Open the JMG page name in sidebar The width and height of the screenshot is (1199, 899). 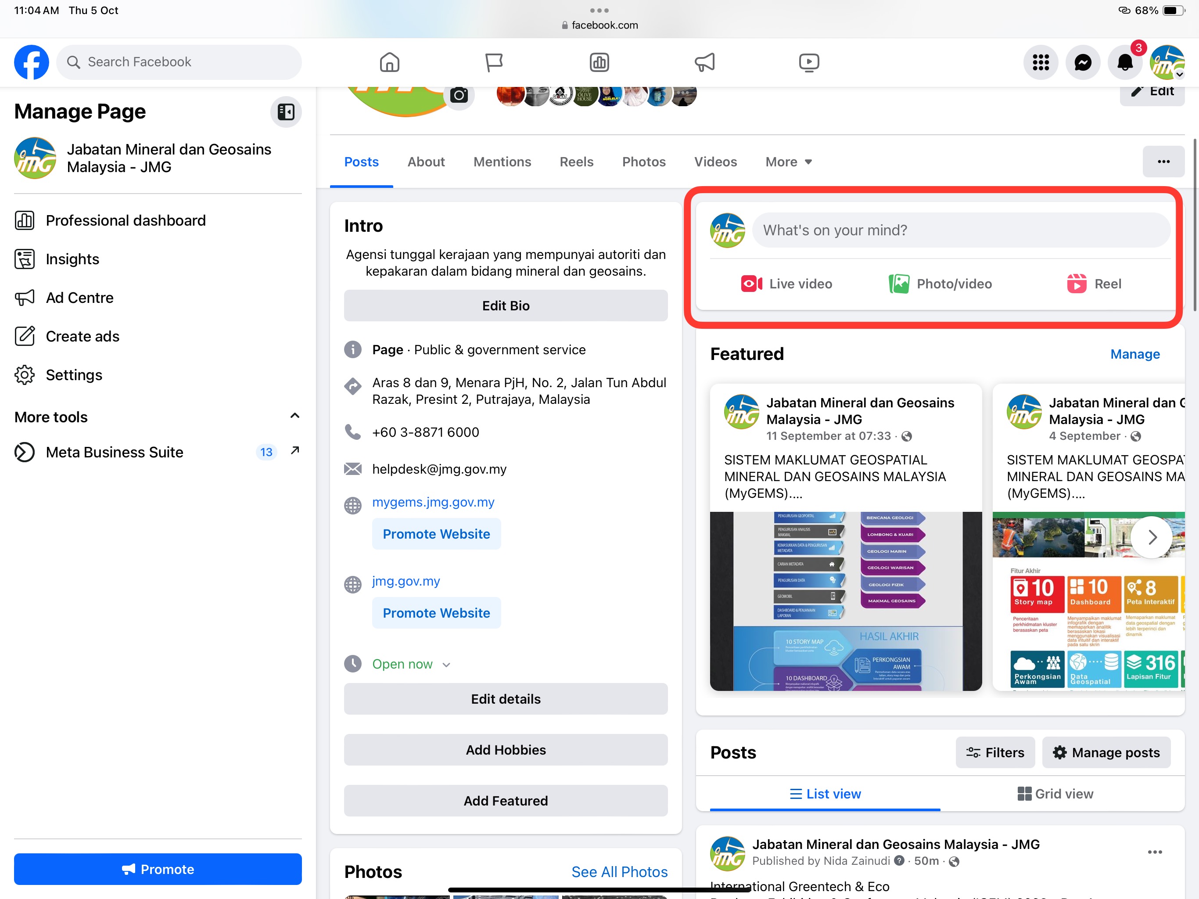tap(169, 158)
